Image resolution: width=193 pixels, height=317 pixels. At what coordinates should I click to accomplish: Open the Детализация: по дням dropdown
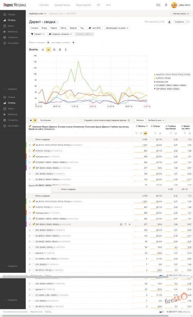(x=117, y=28)
